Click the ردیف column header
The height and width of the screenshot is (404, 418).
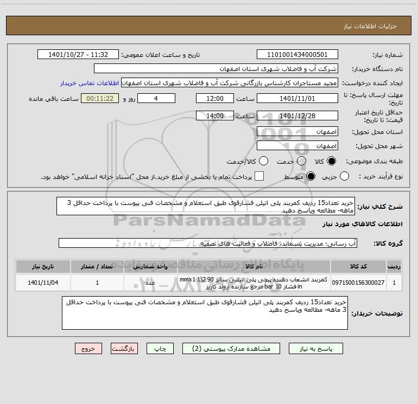click(x=394, y=266)
